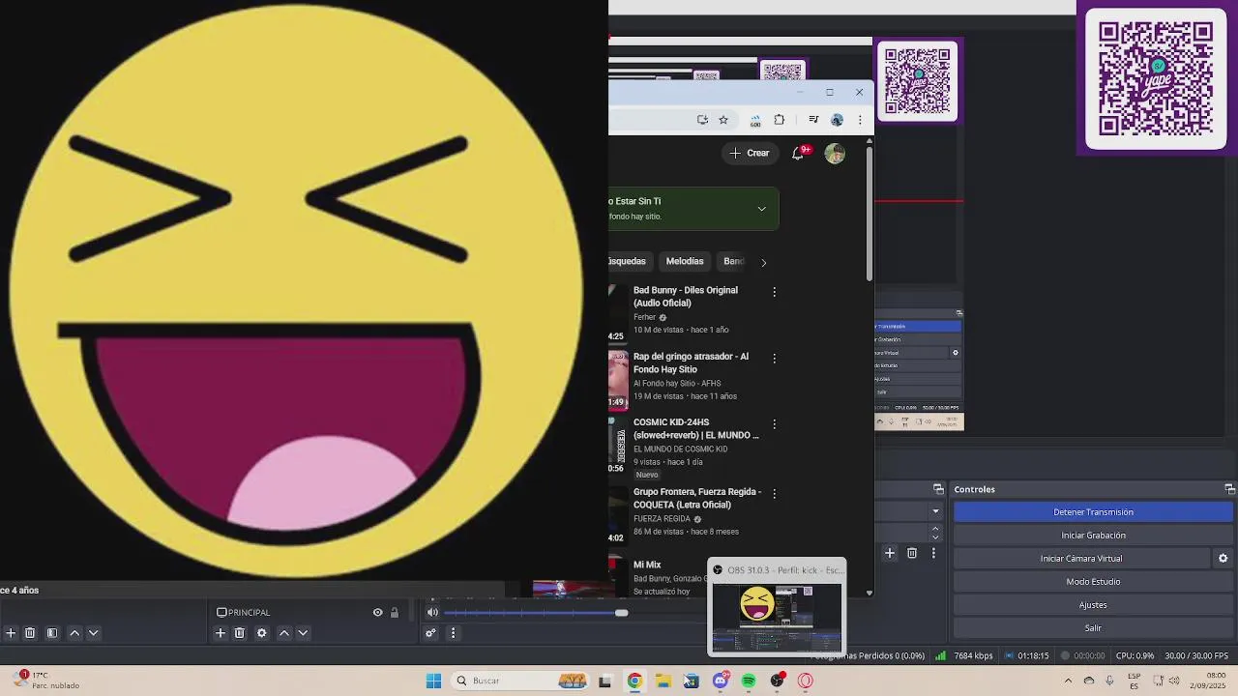The image size is (1238, 696).
Task: Open options for COQUETA video
Action: (x=774, y=494)
